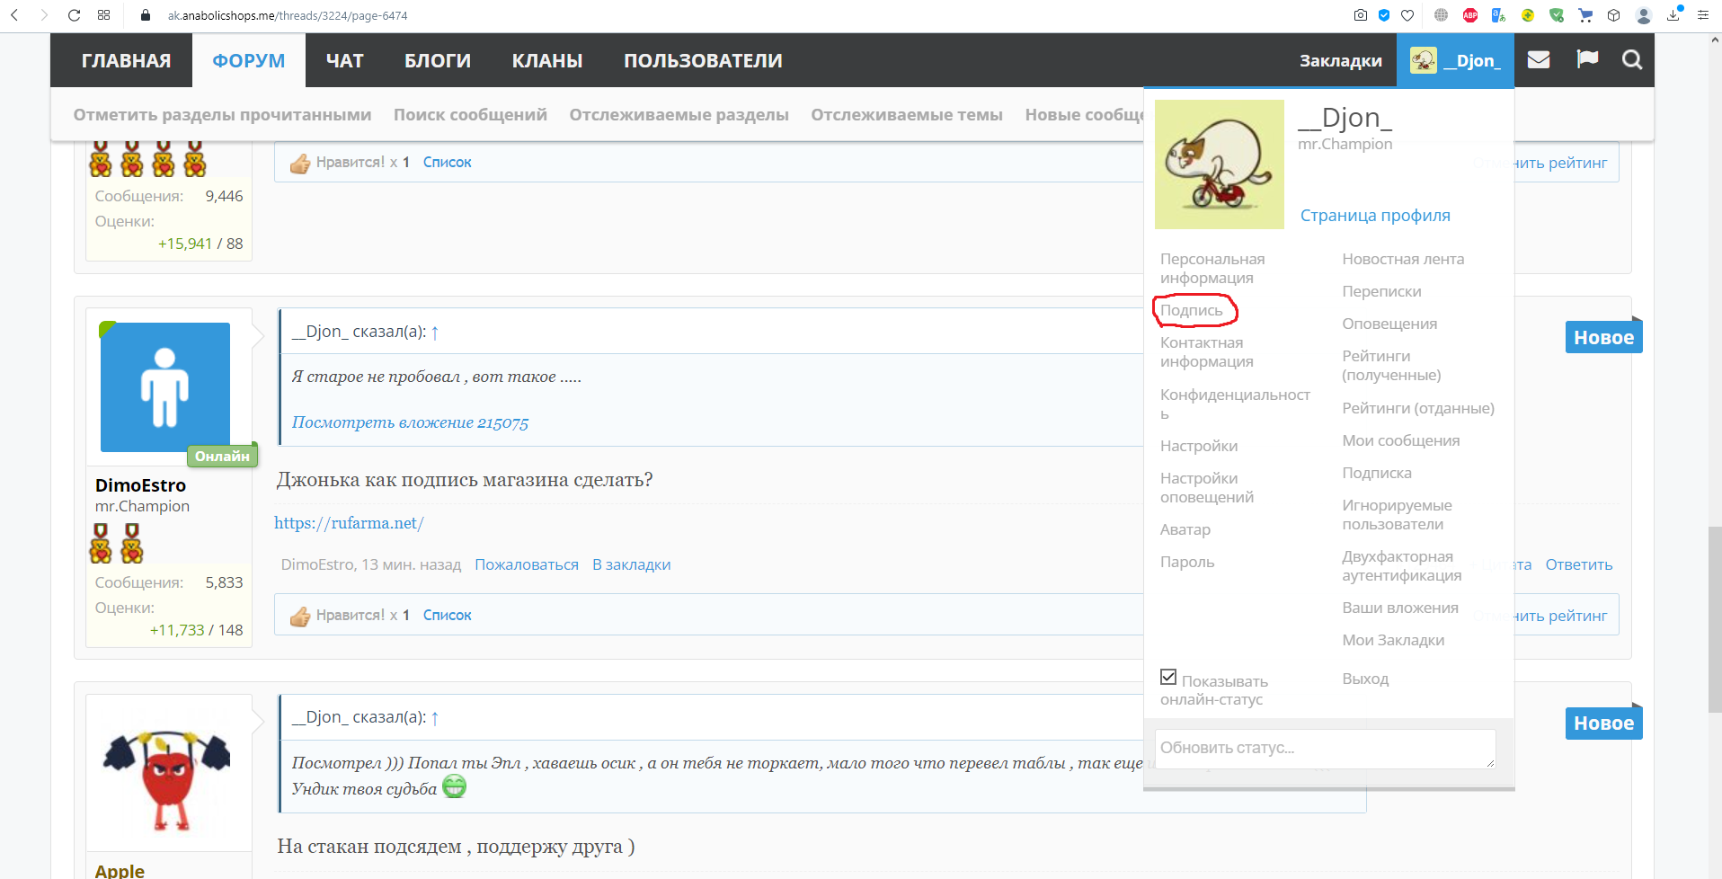This screenshot has width=1722, height=879.
Task: Click thumbs-up icon under DimoEstro's post
Action: click(300, 616)
